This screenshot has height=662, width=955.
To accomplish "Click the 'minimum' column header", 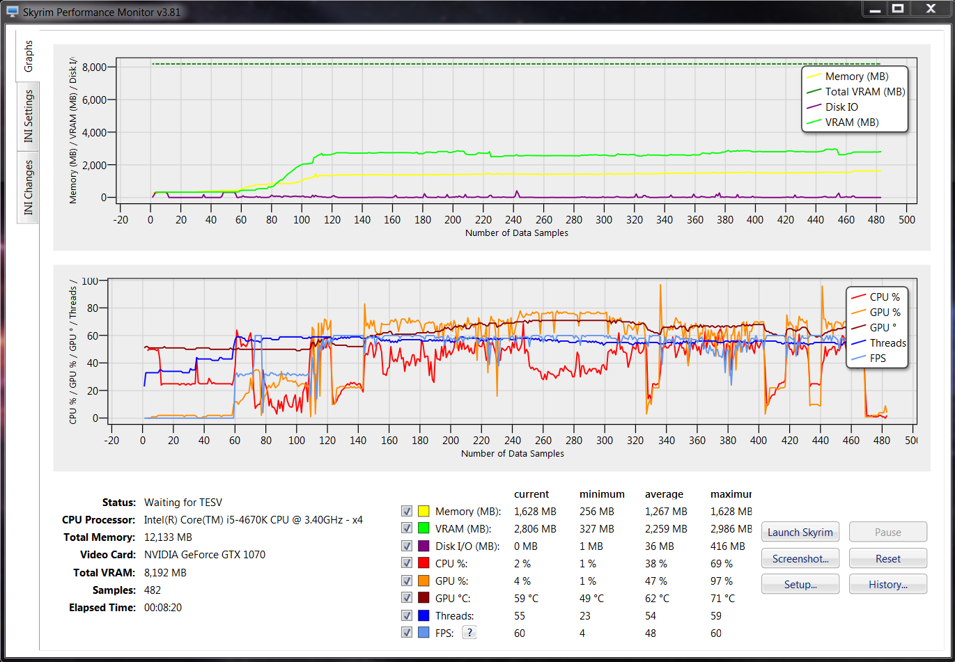I will [602, 494].
